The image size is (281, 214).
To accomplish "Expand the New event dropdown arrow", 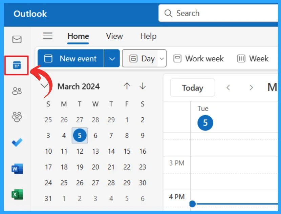I will pos(112,59).
